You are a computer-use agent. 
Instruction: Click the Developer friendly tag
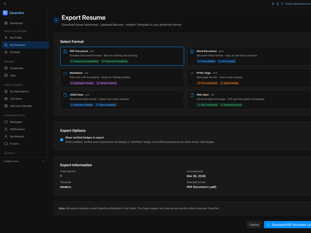[x=82, y=83]
